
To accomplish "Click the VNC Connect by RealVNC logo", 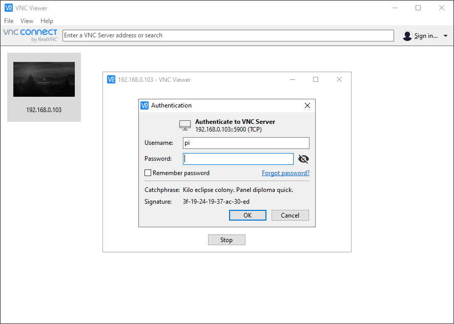I will (x=30, y=35).
